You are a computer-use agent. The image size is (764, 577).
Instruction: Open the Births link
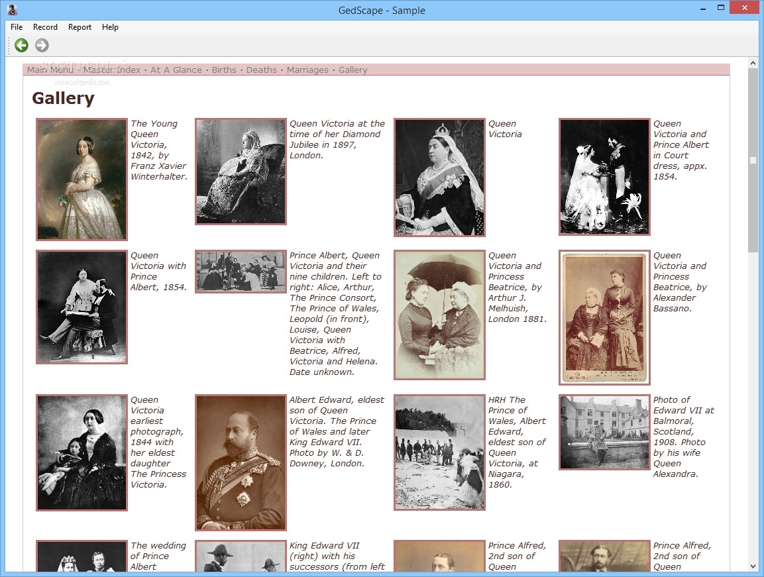224,70
